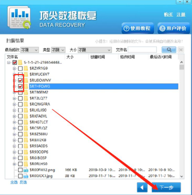Image resolution: width=192 pixels, height=195 pixels.
Task: Expand the $RZVR1G9 folder node
Action: 14,68
